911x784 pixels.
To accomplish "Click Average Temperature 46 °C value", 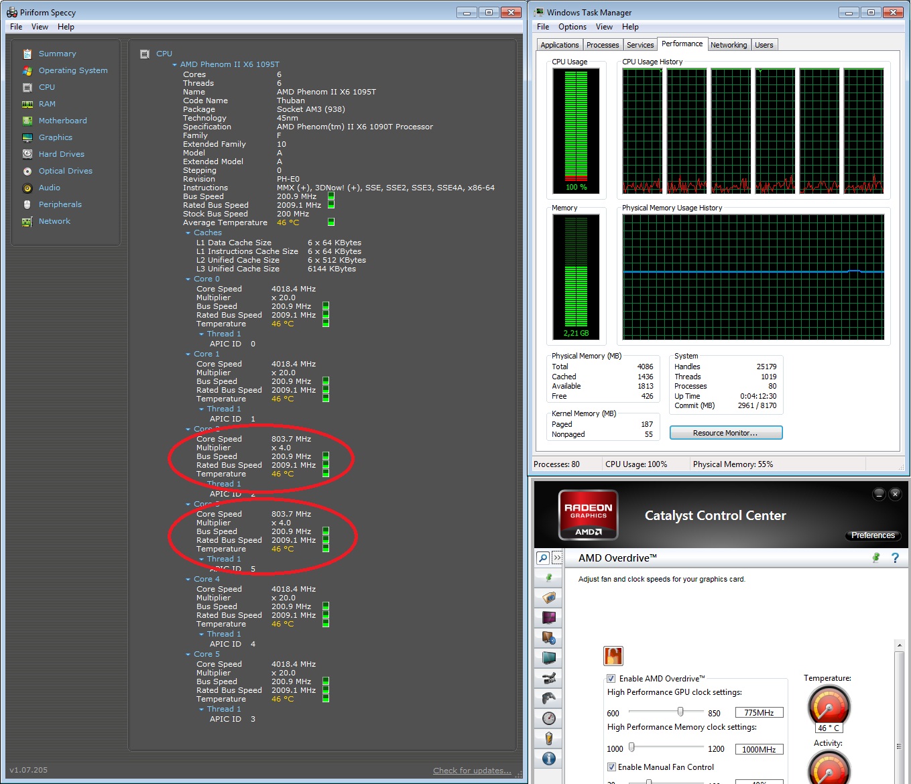I will tap(288, 222).
